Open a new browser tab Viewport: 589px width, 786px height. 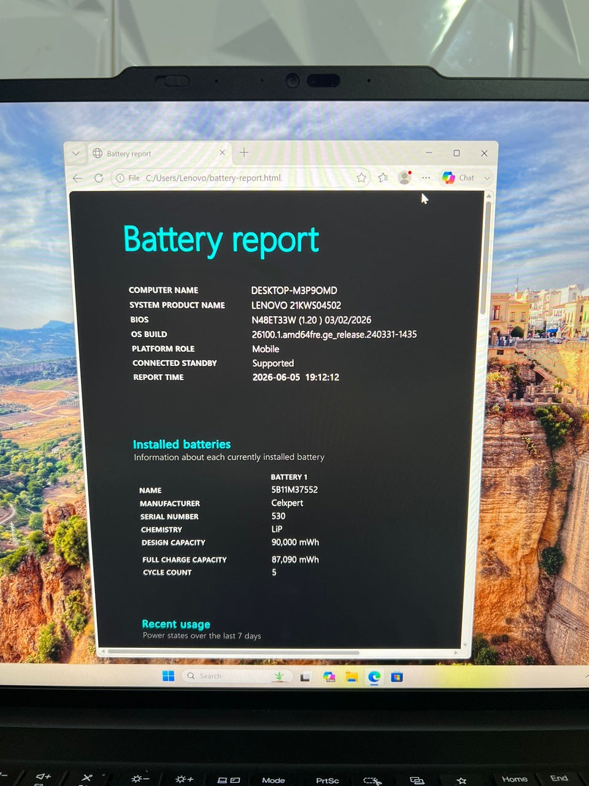tap(244, 152)
